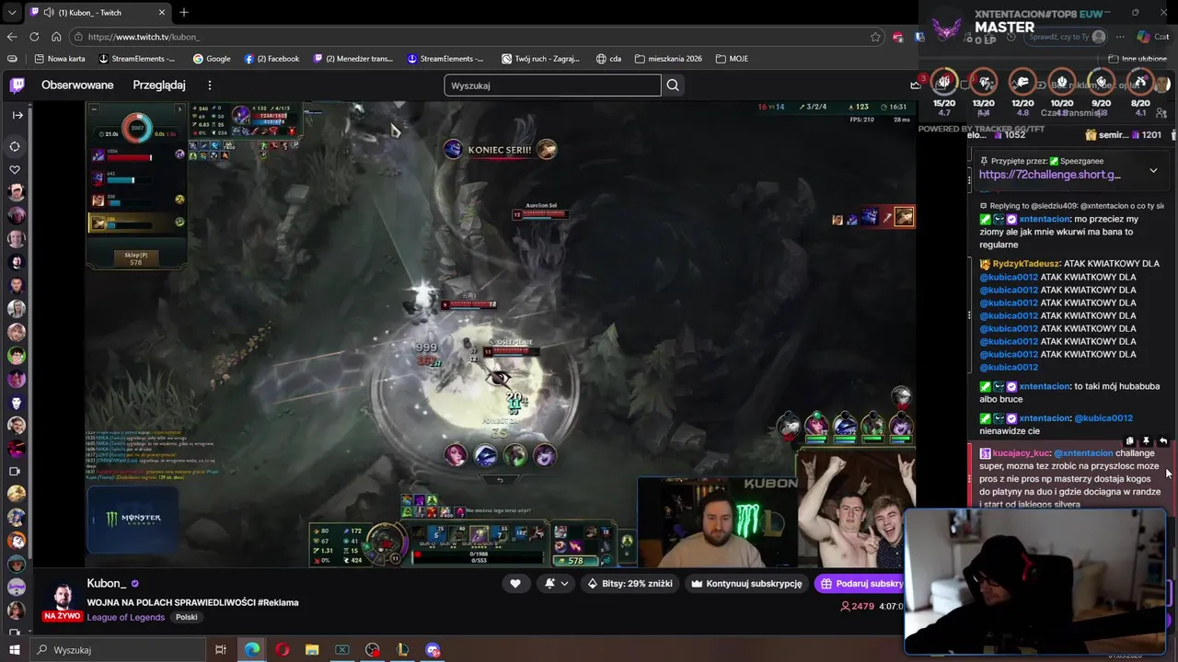
Task: Click the reply arrow on kucajacy_kuc's message
Action: pos(1163,441)
